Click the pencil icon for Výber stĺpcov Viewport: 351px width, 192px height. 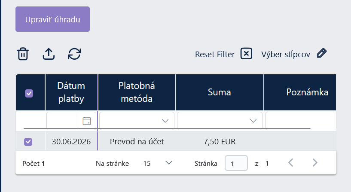click(x=322, y=53)
